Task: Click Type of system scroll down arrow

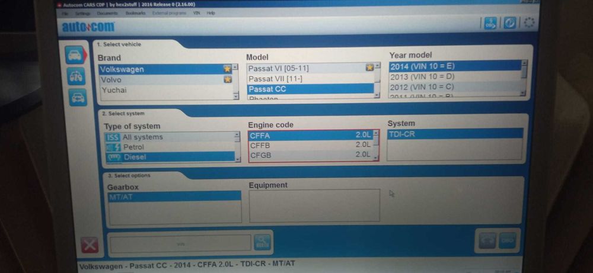Action: pos(238,159)
